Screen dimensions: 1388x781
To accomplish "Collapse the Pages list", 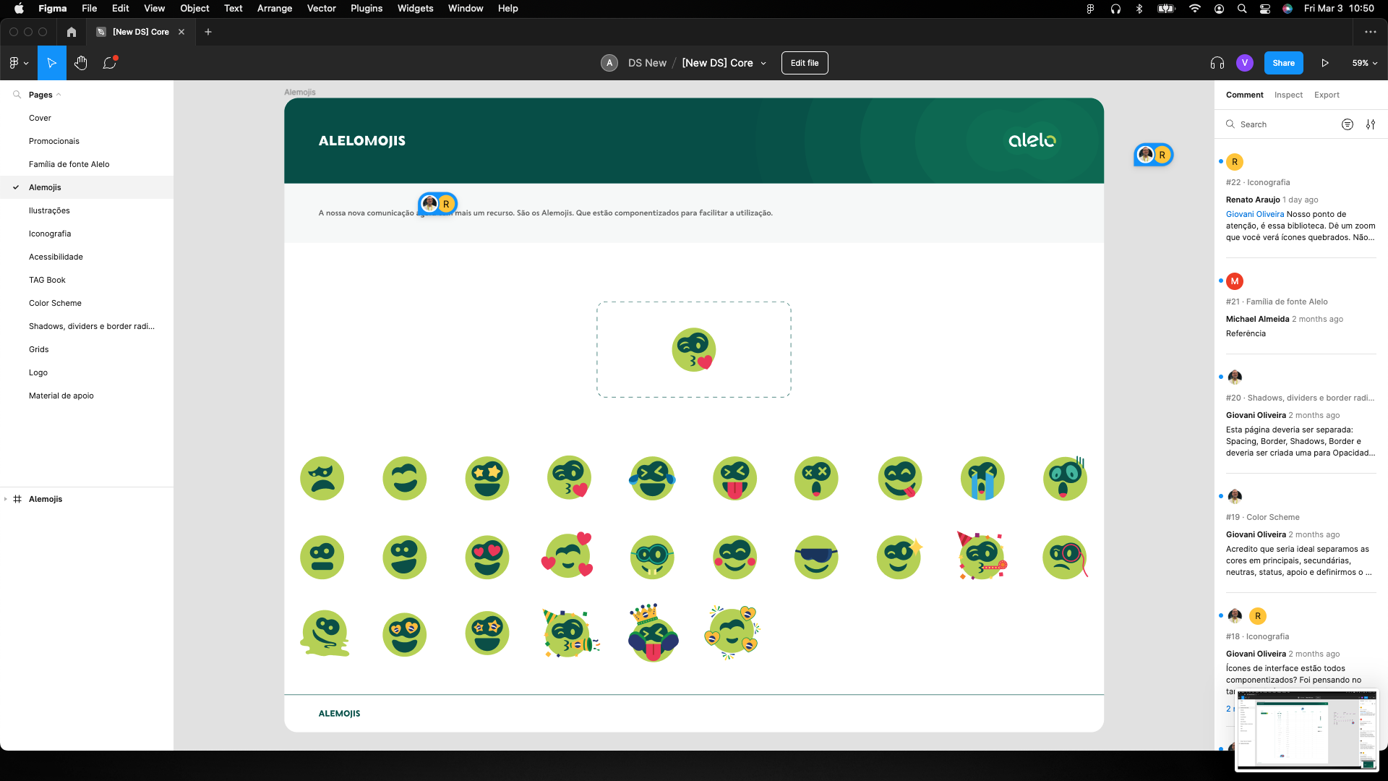I will tap(59, 95).
